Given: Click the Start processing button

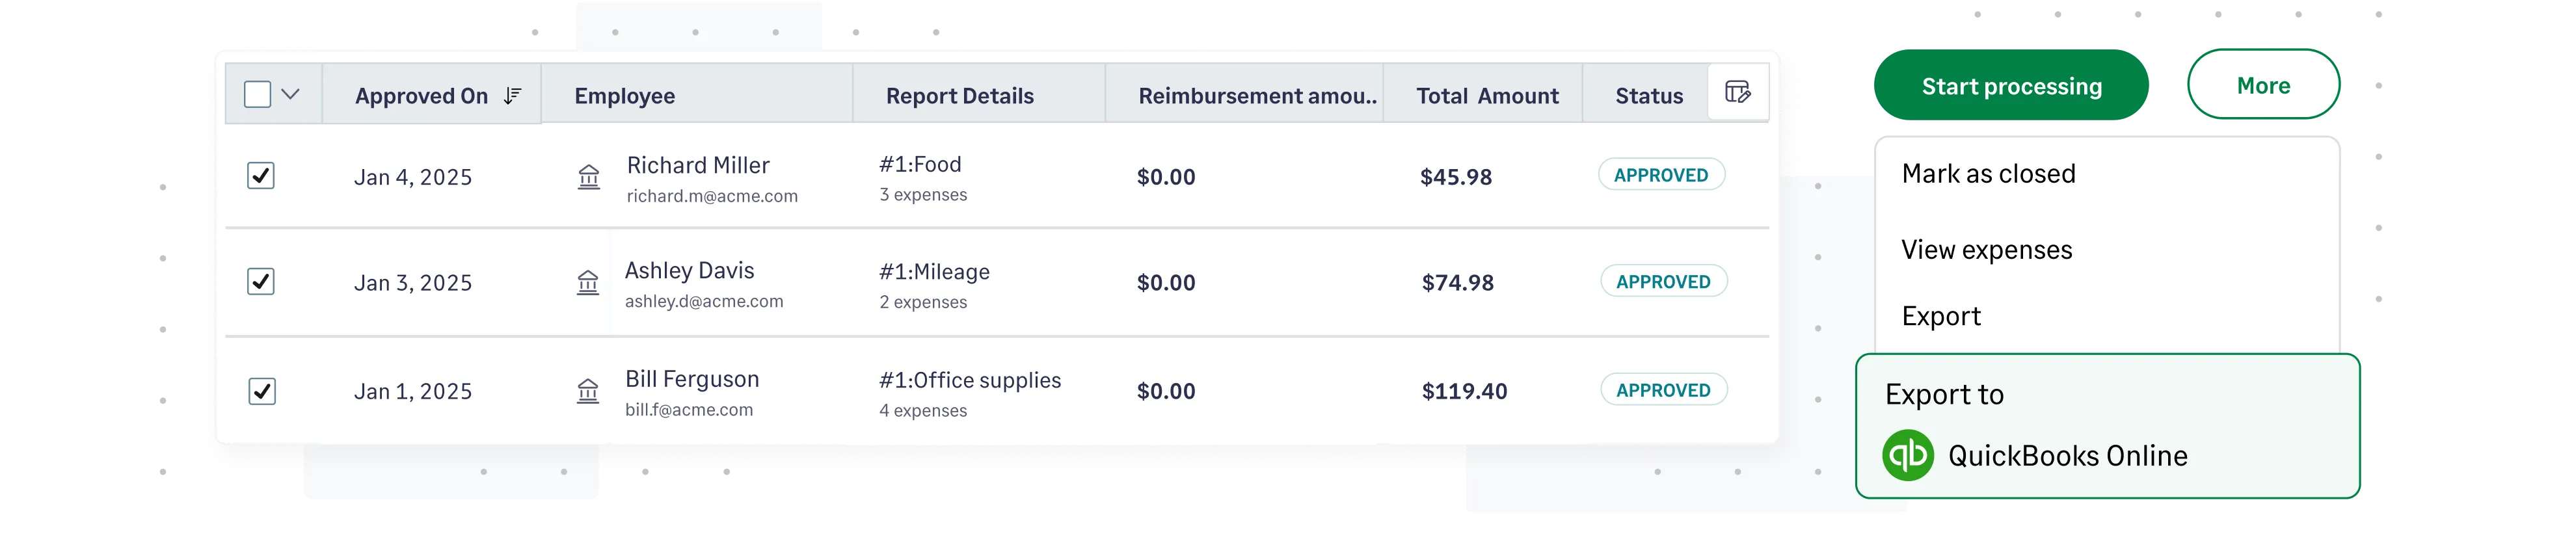Looking at the screenshot, I should [2011, 86].
